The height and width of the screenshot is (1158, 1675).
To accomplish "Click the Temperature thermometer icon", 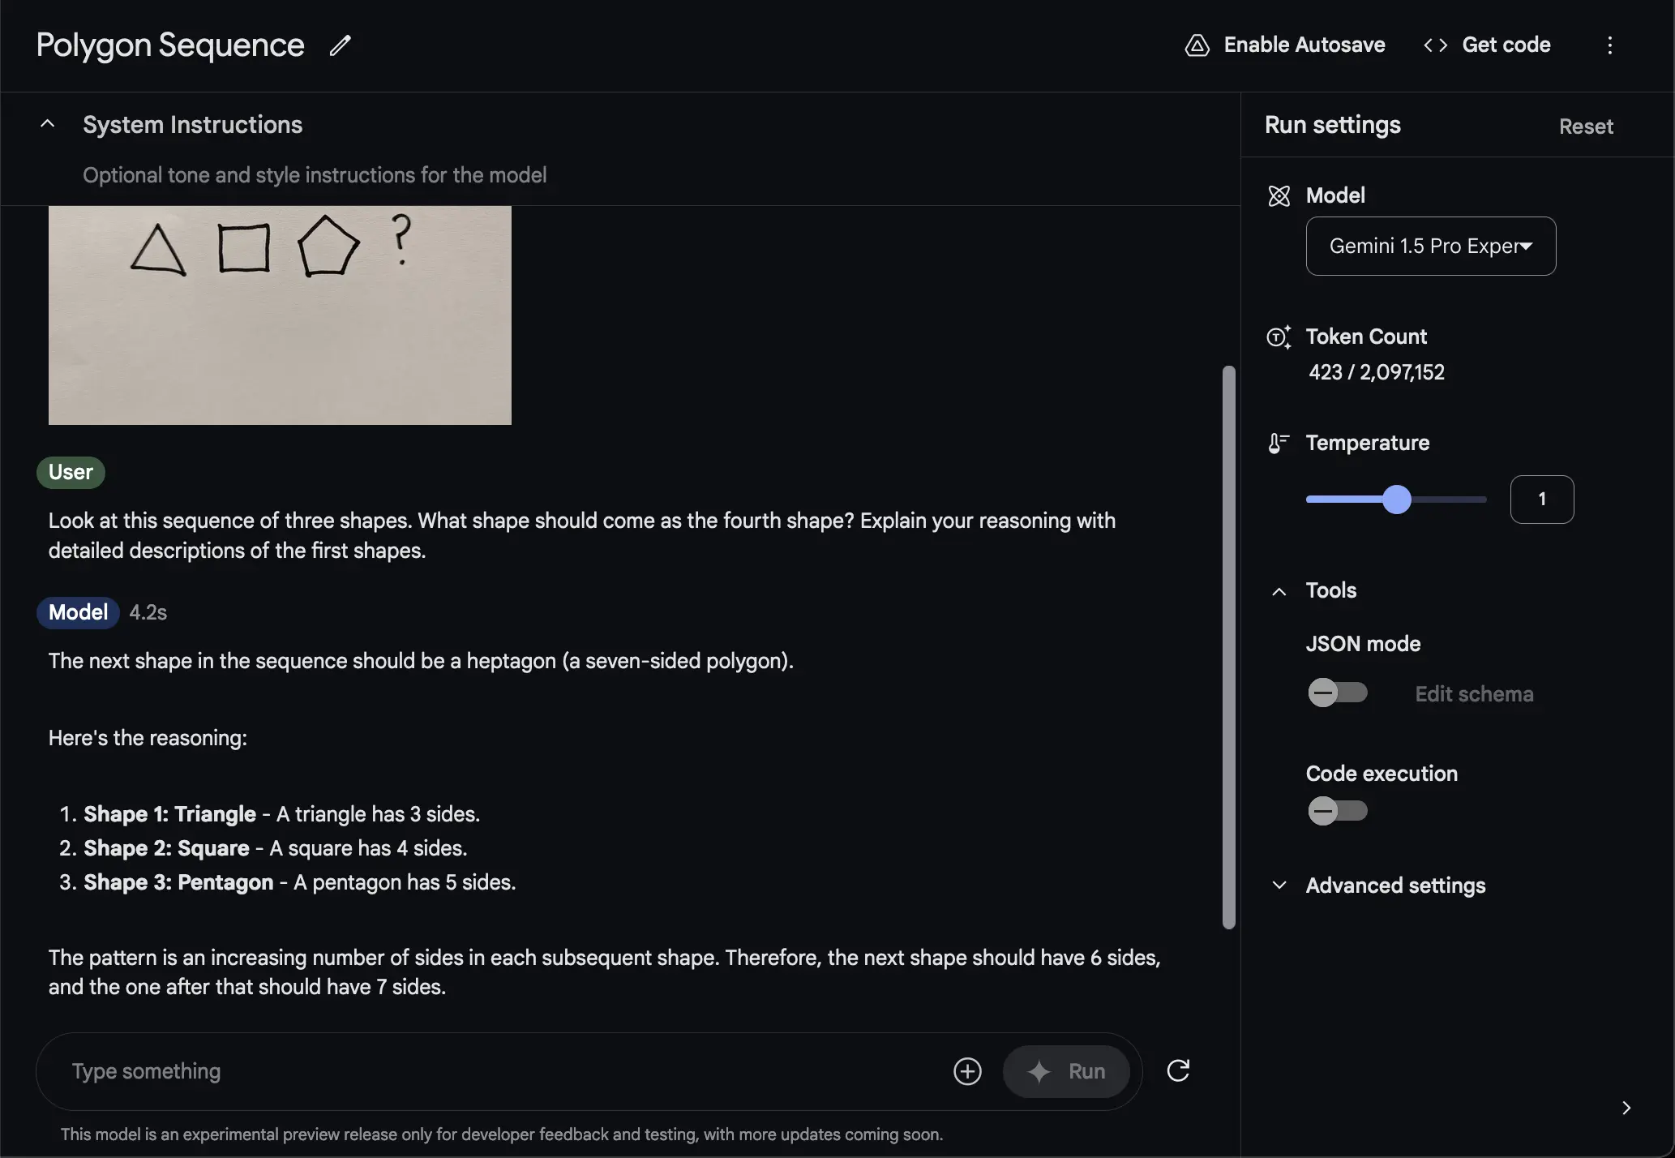I will (x=1279, y=443).
